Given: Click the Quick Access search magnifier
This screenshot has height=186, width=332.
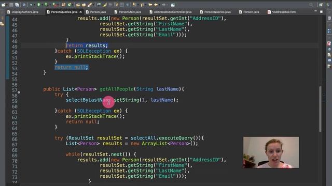Looking at the screenshot, I should (311, 5).
